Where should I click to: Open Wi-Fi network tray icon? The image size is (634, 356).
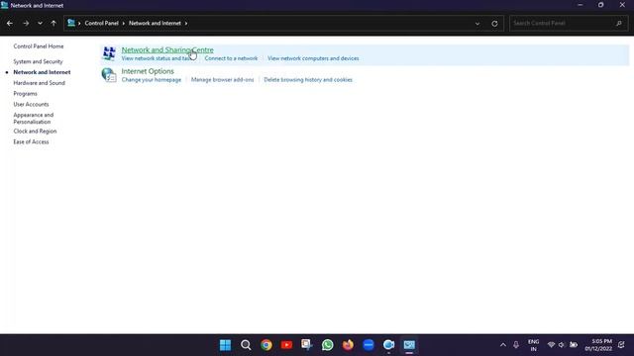click(551, 345)
